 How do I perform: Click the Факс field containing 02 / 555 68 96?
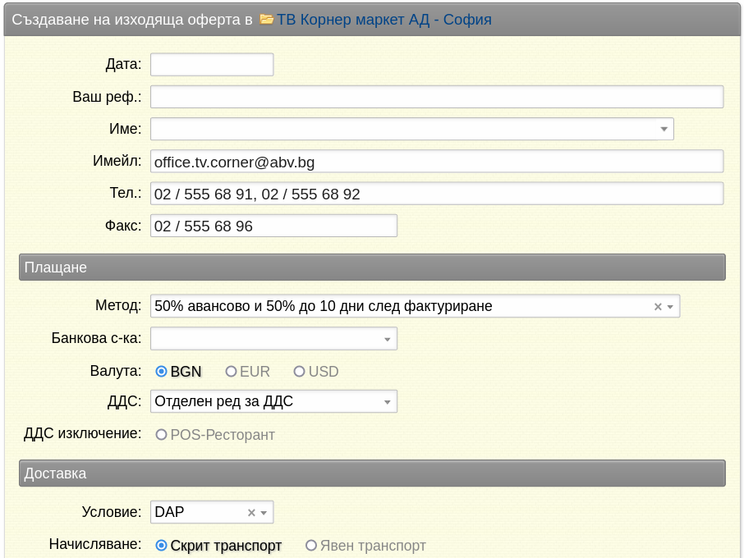click(273, 226)
